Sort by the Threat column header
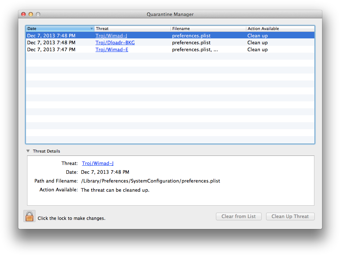Viewport: 340px width, 255px height. (x=132, y=29)
